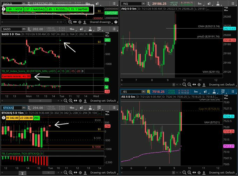The width and height of the screenshot is (238, 176).
Task: Open the symbol dropdown for /ES
Action: (143, 92)
